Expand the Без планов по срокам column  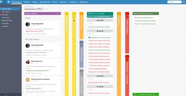coord(81,71)
